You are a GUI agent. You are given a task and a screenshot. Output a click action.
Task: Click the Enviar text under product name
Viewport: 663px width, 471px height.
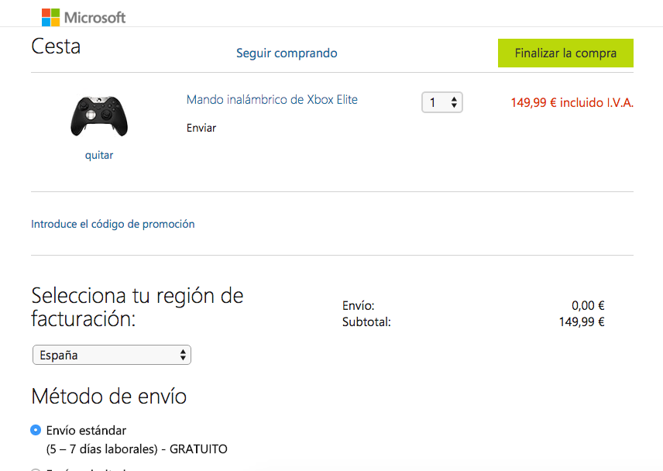pos(201,128)
